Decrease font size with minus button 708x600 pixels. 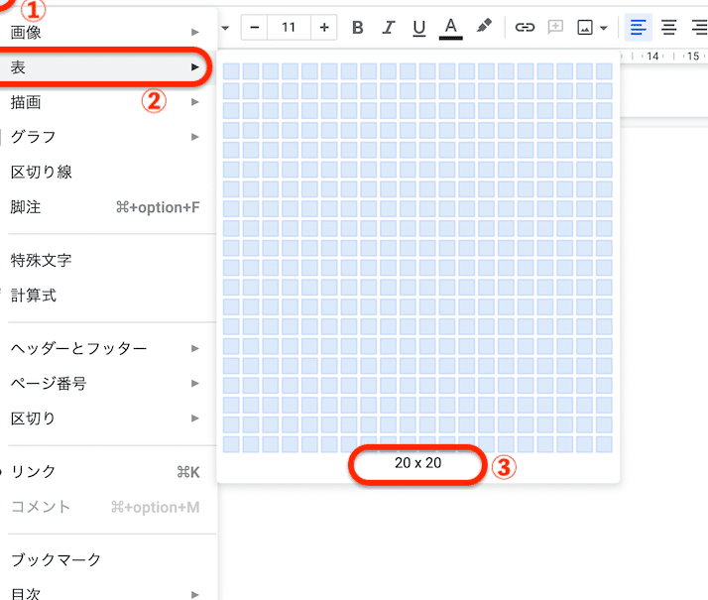coord(254,28)
